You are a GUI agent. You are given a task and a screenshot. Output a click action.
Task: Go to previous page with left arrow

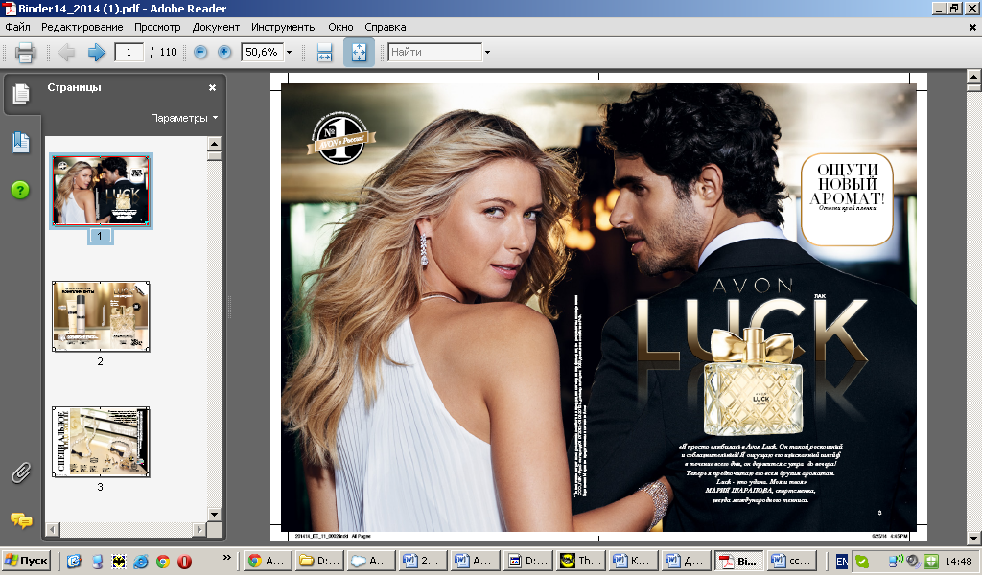[66, 52]
